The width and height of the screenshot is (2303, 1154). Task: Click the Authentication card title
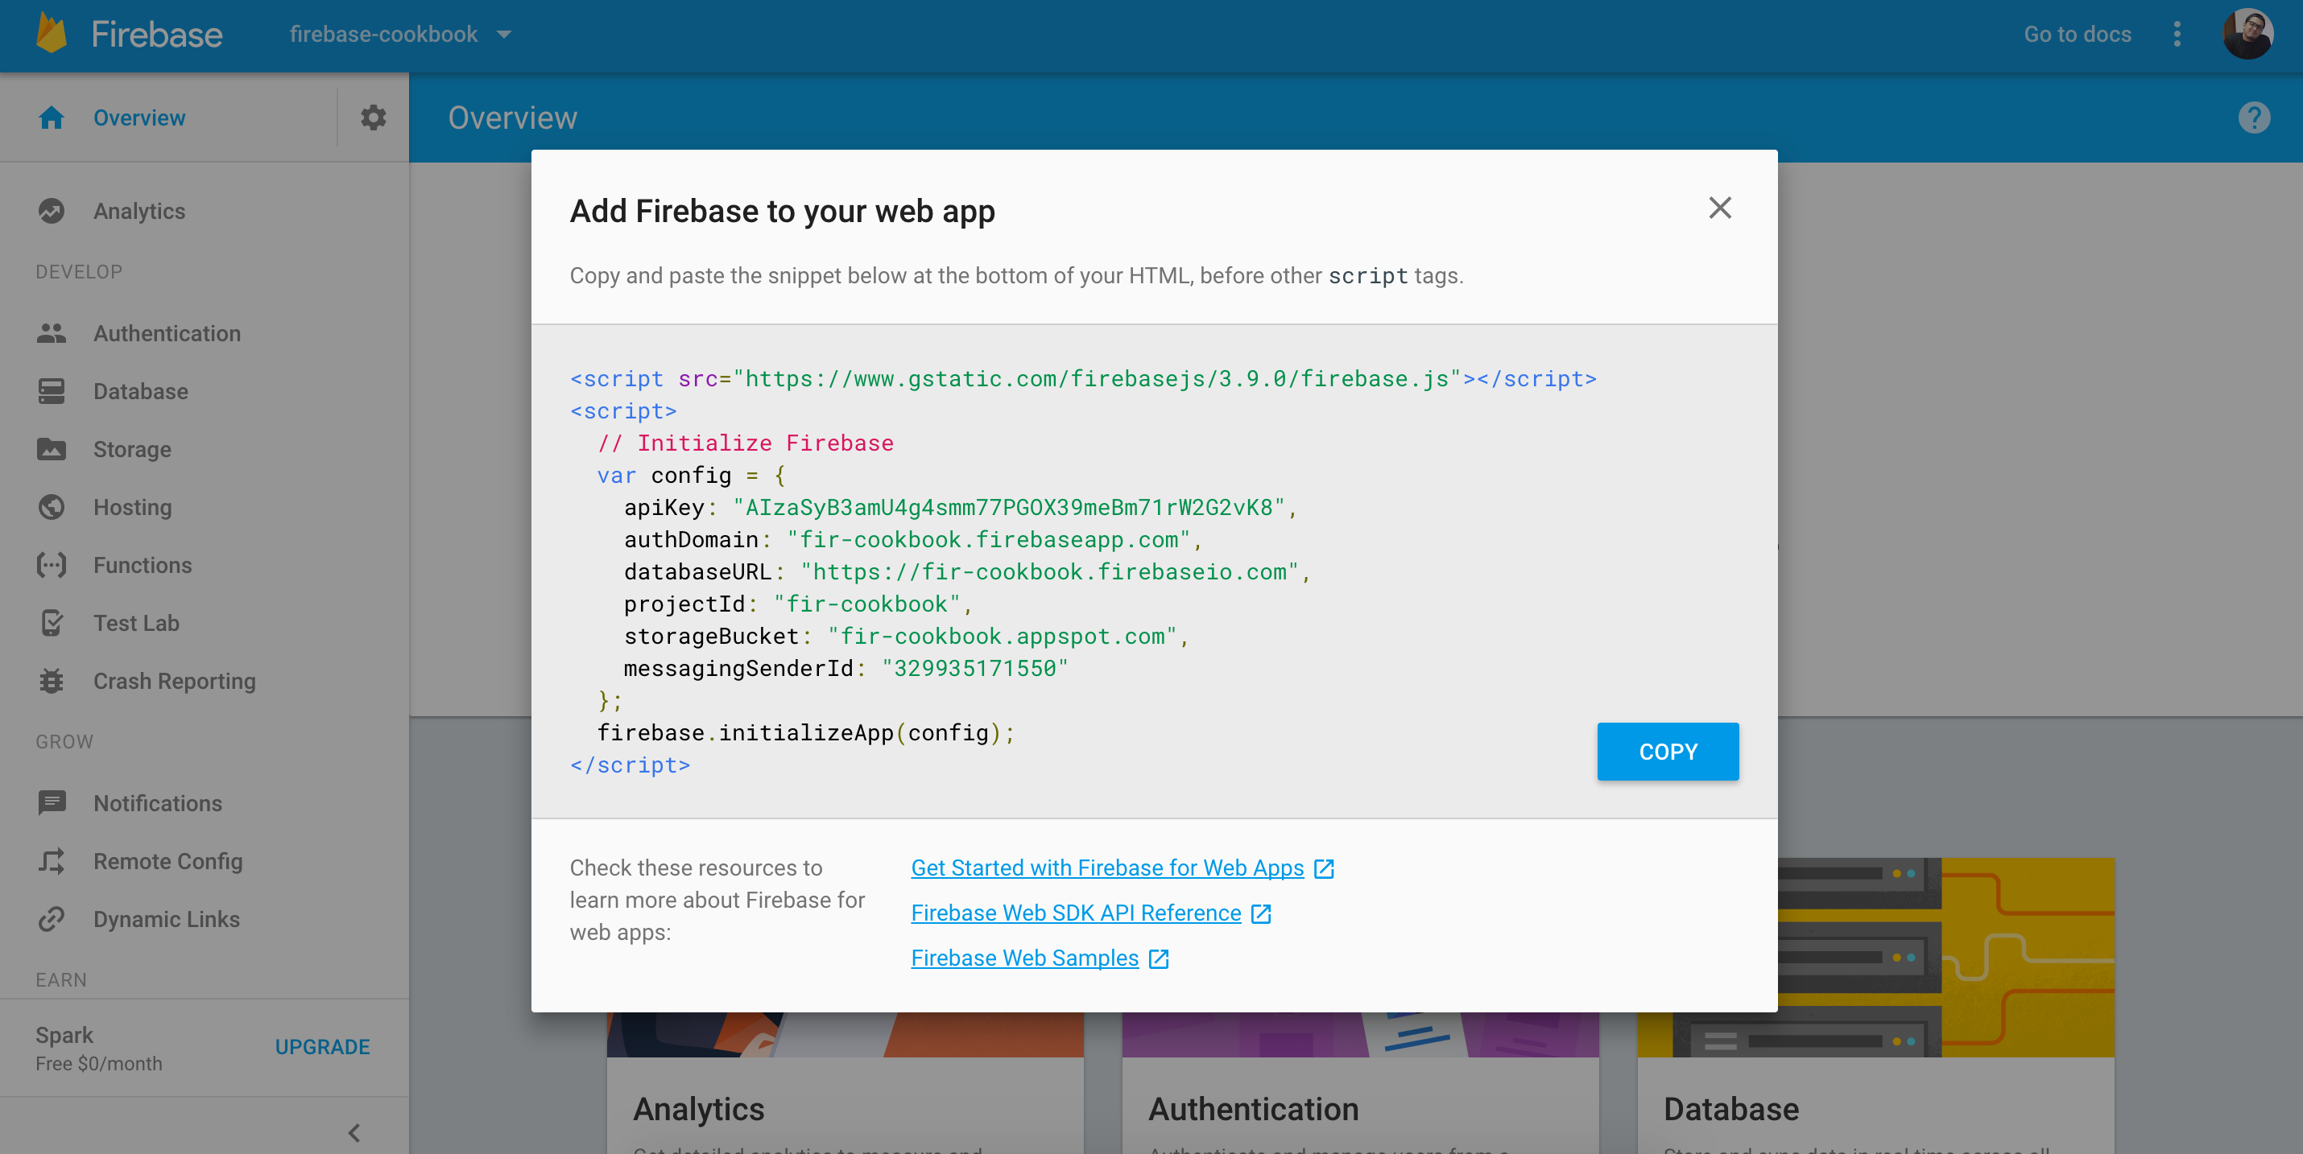tap(1254, 1108)
